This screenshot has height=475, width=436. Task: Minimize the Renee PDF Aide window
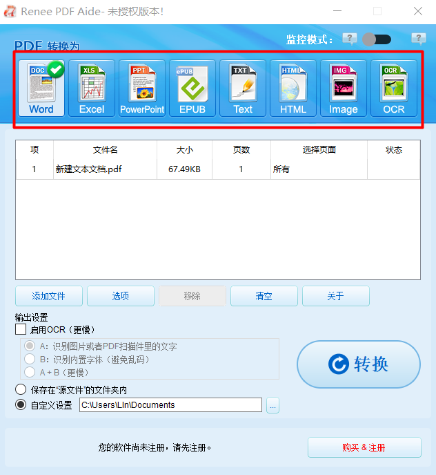pos(337,11)
